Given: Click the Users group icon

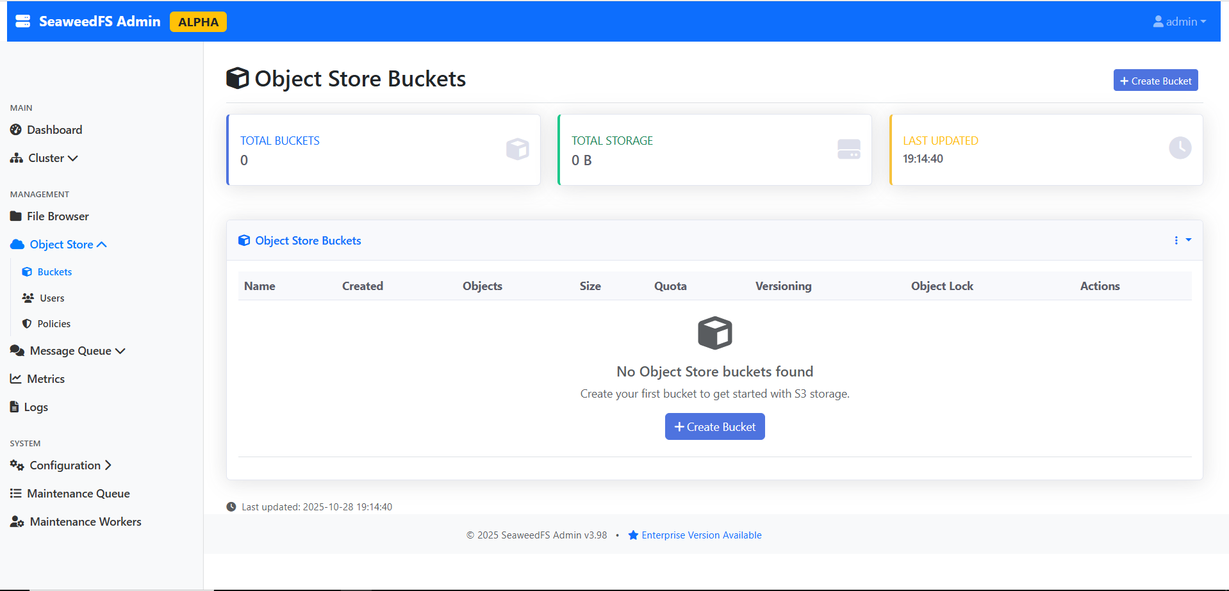Looking at the screenshot, I should tap(28, 298).
